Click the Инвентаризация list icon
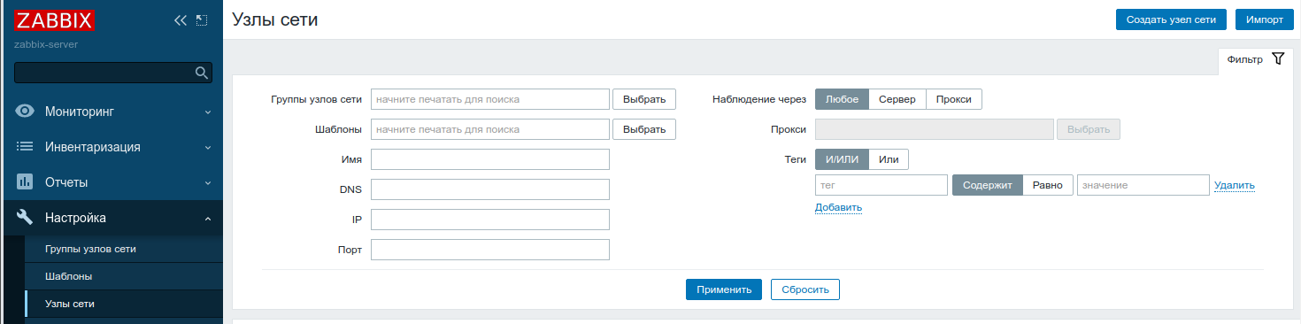Image resolution: width=1301 pixels, height=324 pixels. point(26,147)
